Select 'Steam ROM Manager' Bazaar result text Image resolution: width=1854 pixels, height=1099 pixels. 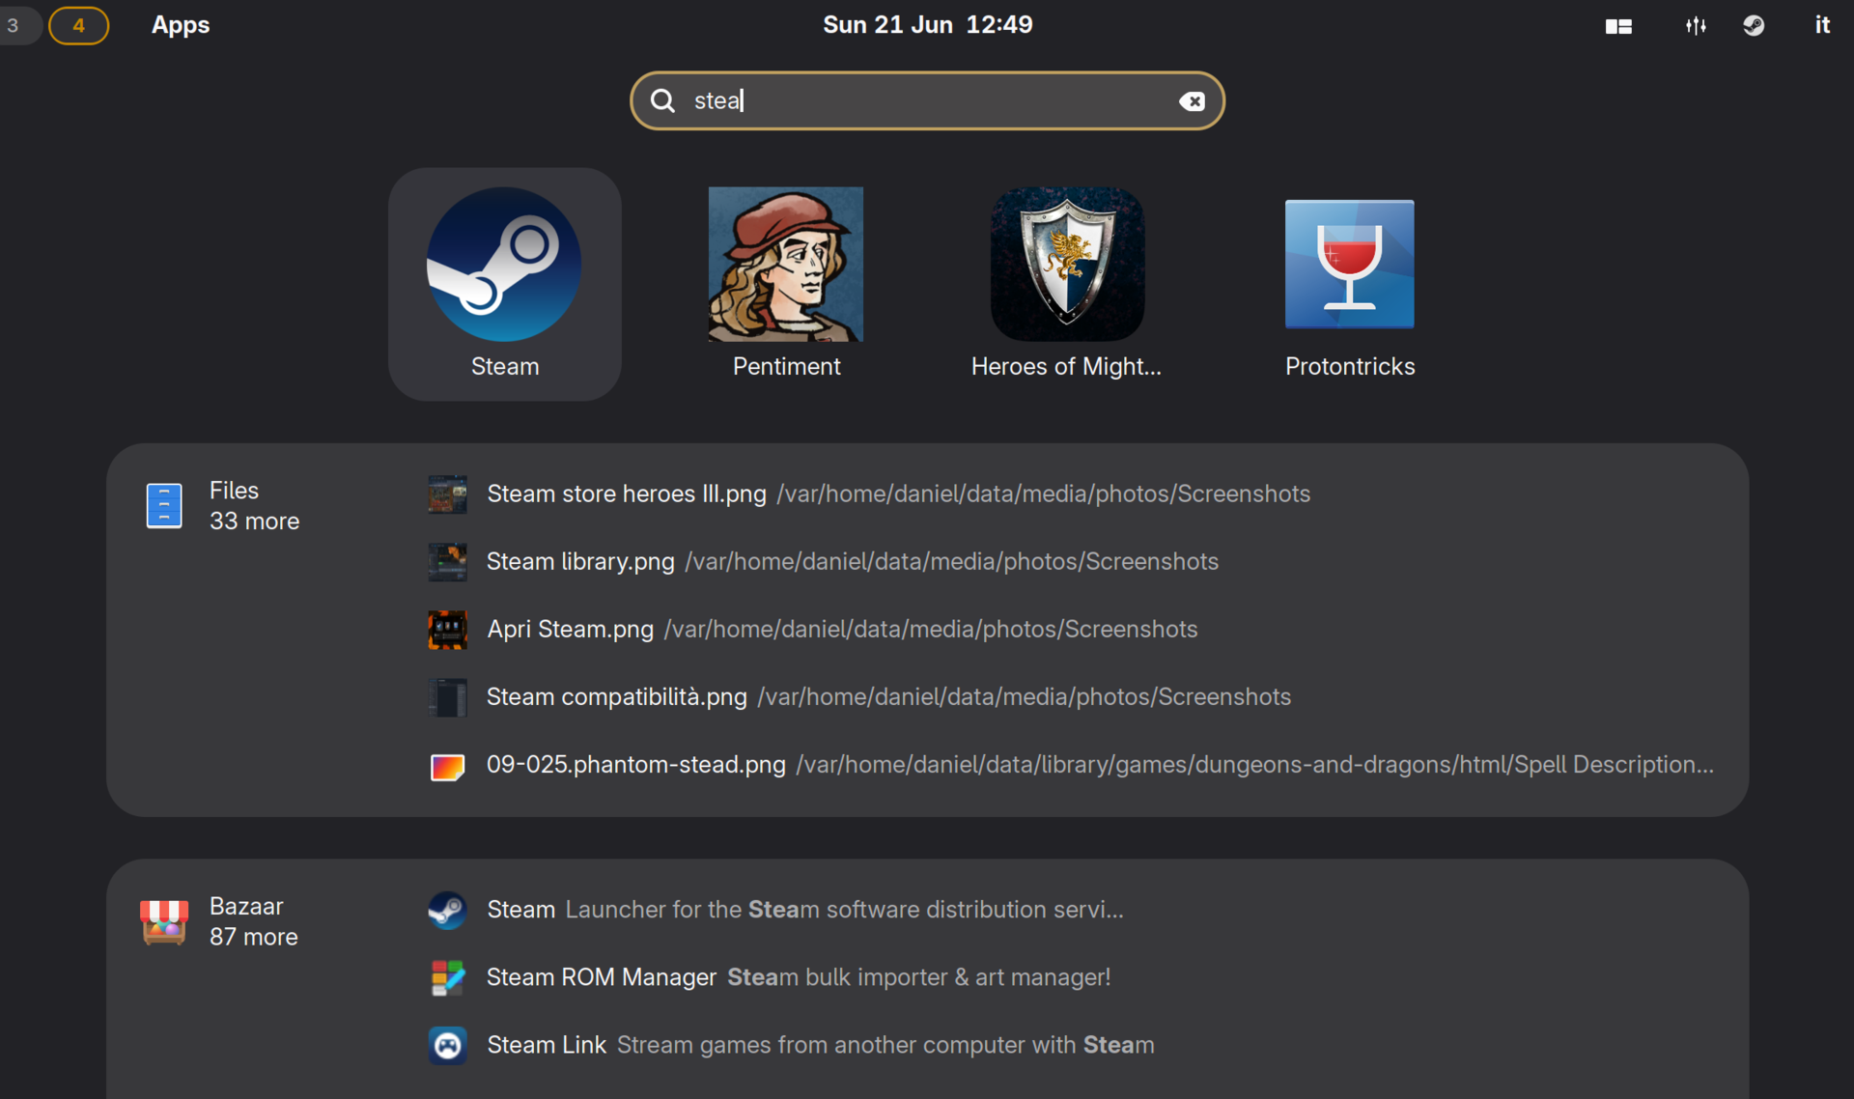[602, 977]
